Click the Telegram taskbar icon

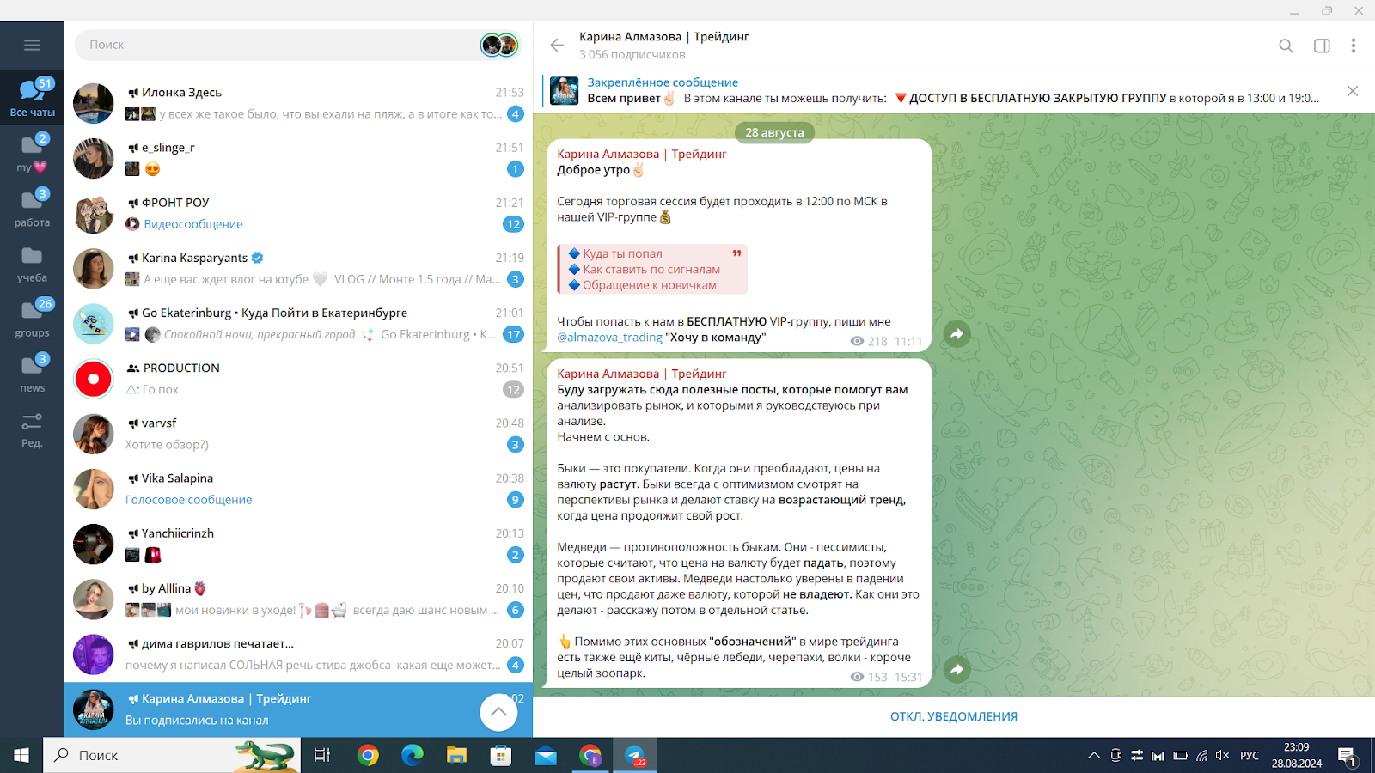(634, 755)
